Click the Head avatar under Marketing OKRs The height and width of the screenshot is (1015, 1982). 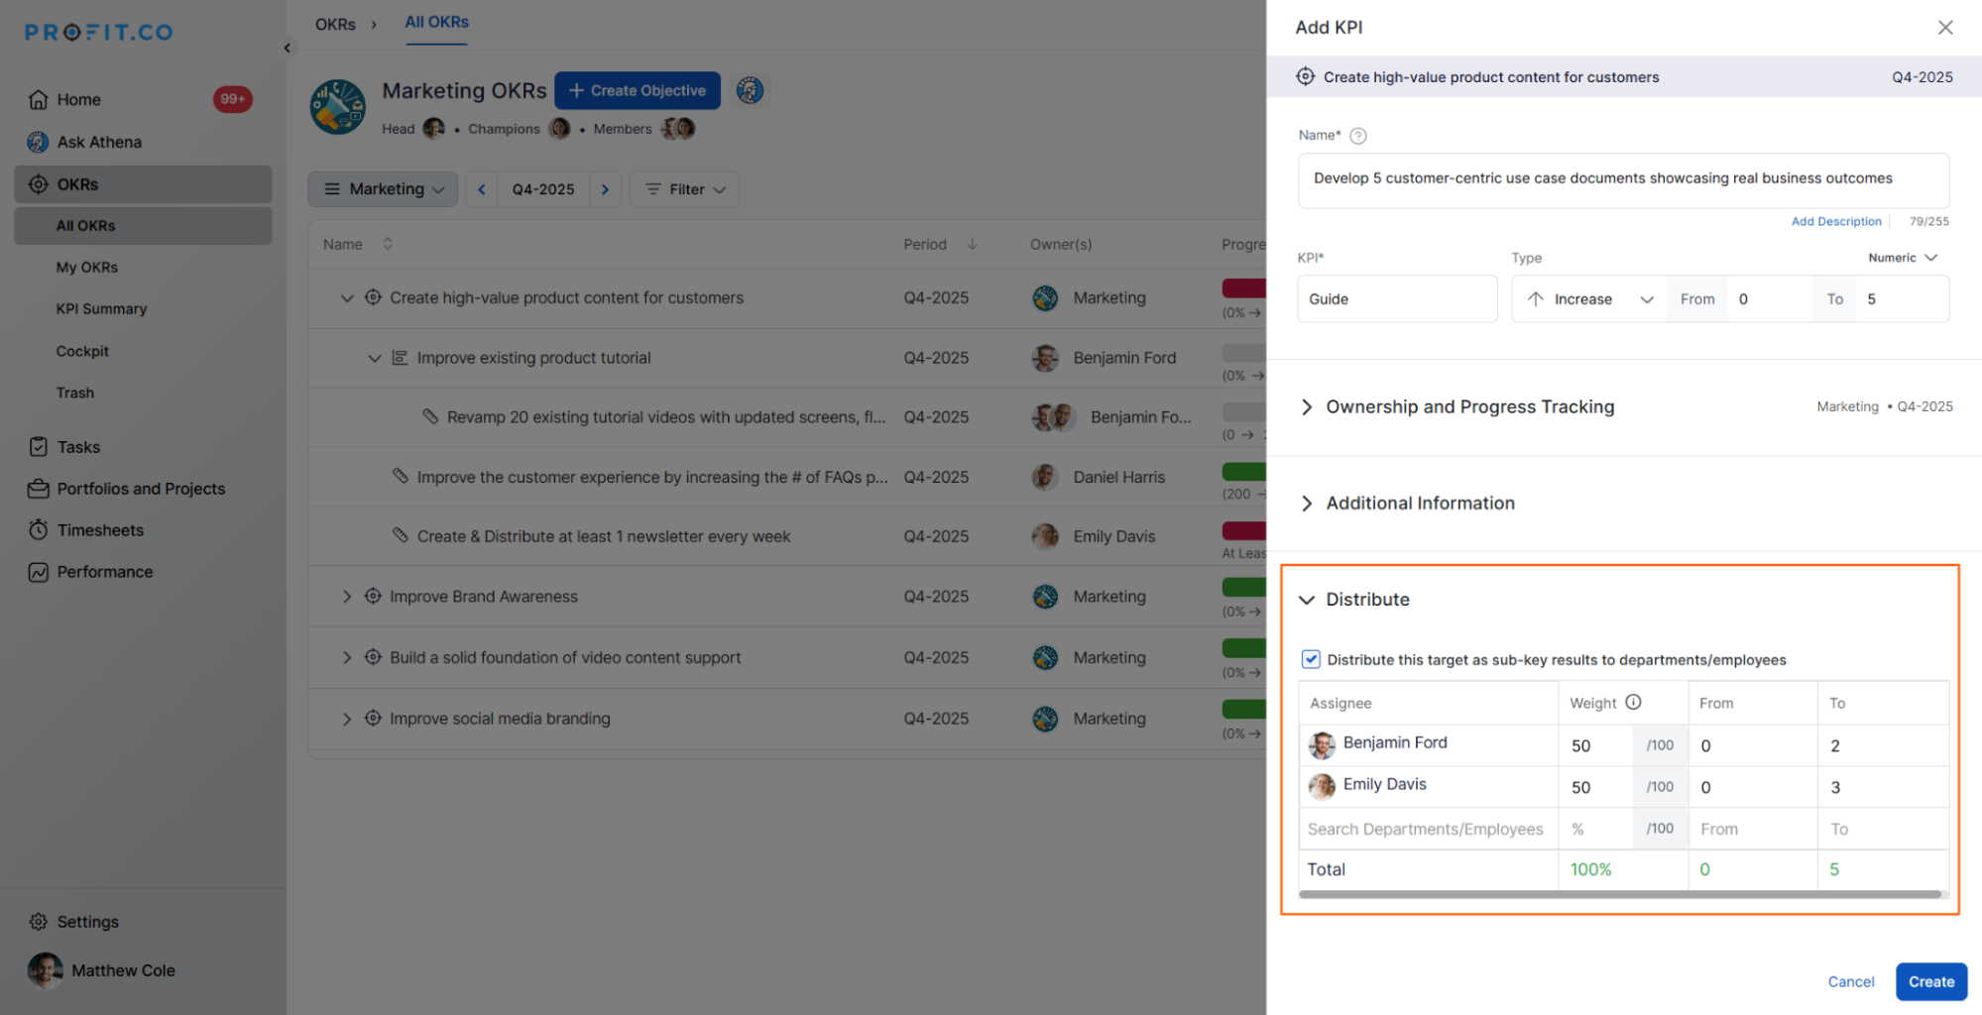pos(433,129)
